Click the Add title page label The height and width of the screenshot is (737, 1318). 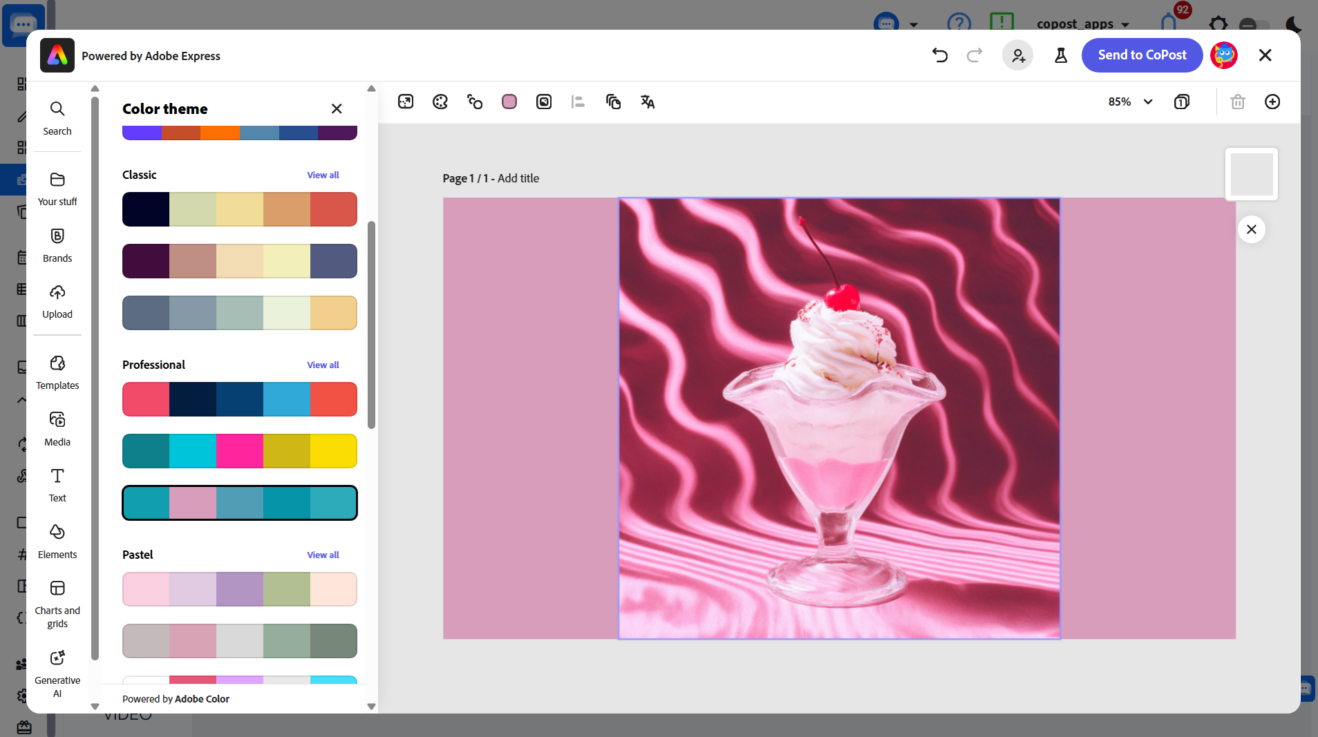tap(518, 178)
